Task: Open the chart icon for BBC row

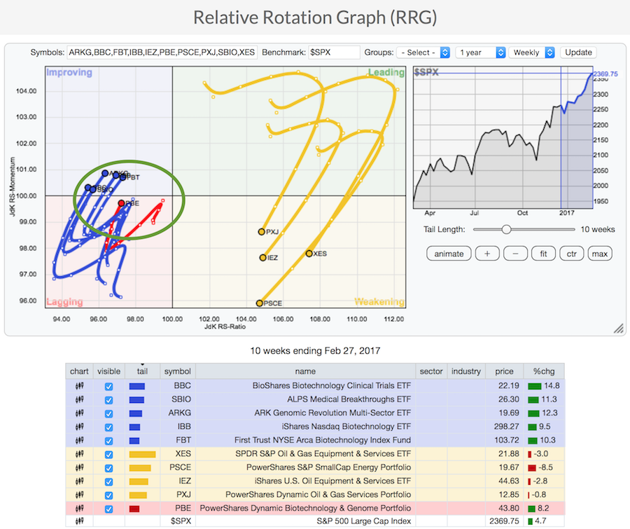Action: [x=79, y=386]
